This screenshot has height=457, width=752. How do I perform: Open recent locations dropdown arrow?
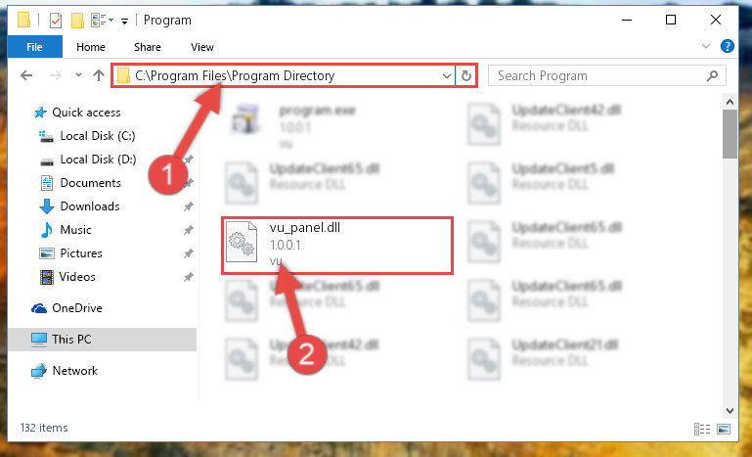pyautogui.click(x=78, y=75)
